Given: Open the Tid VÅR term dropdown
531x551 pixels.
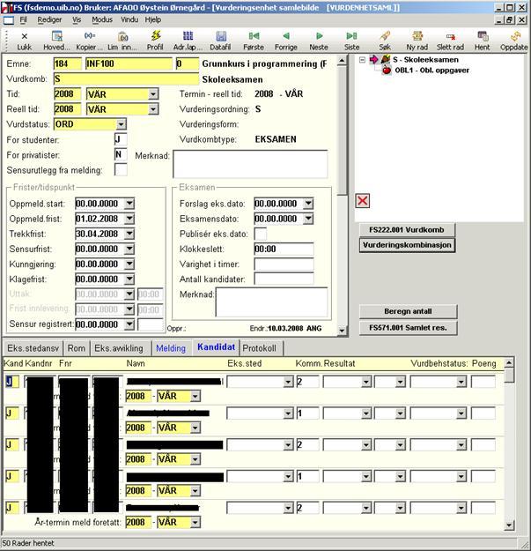Looking at the screenshot, I should [x=153, y=94].
